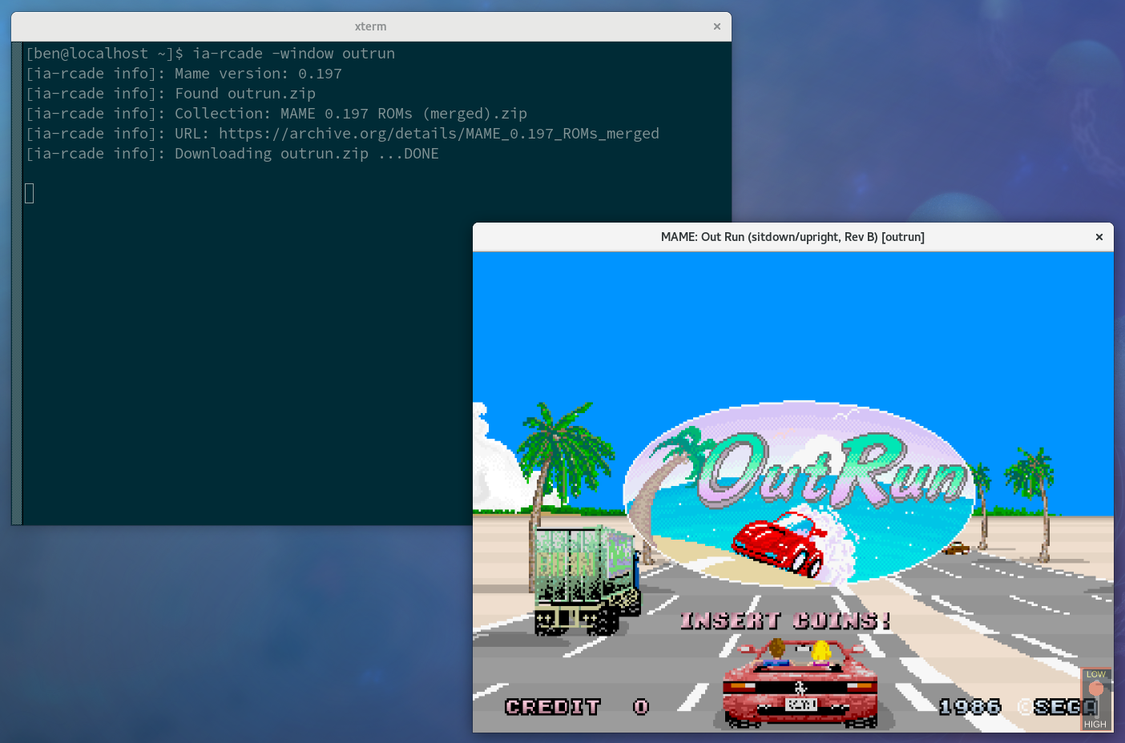Click the HIGH gear label
The width and height of the screenshot is (1125, 743).
(x=1095, y=725)
